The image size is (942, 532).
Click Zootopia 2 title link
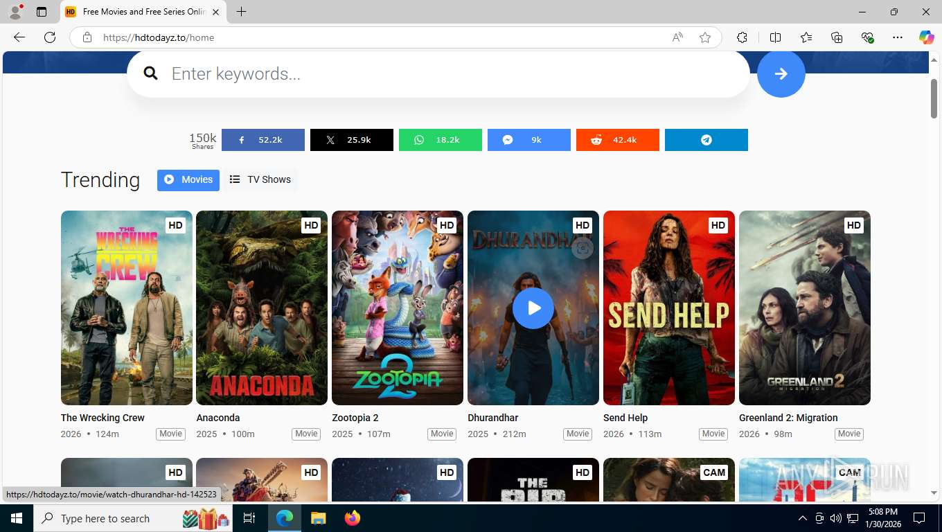pyautogui.click(x=355, y=418)
